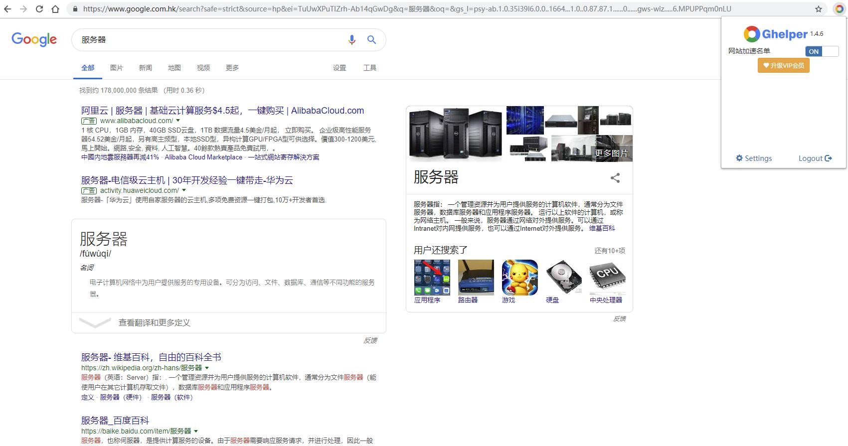The height and width of the screenshot is (446, 848).
Task: Open the 更多 search menu
Action: click(232, 68)
